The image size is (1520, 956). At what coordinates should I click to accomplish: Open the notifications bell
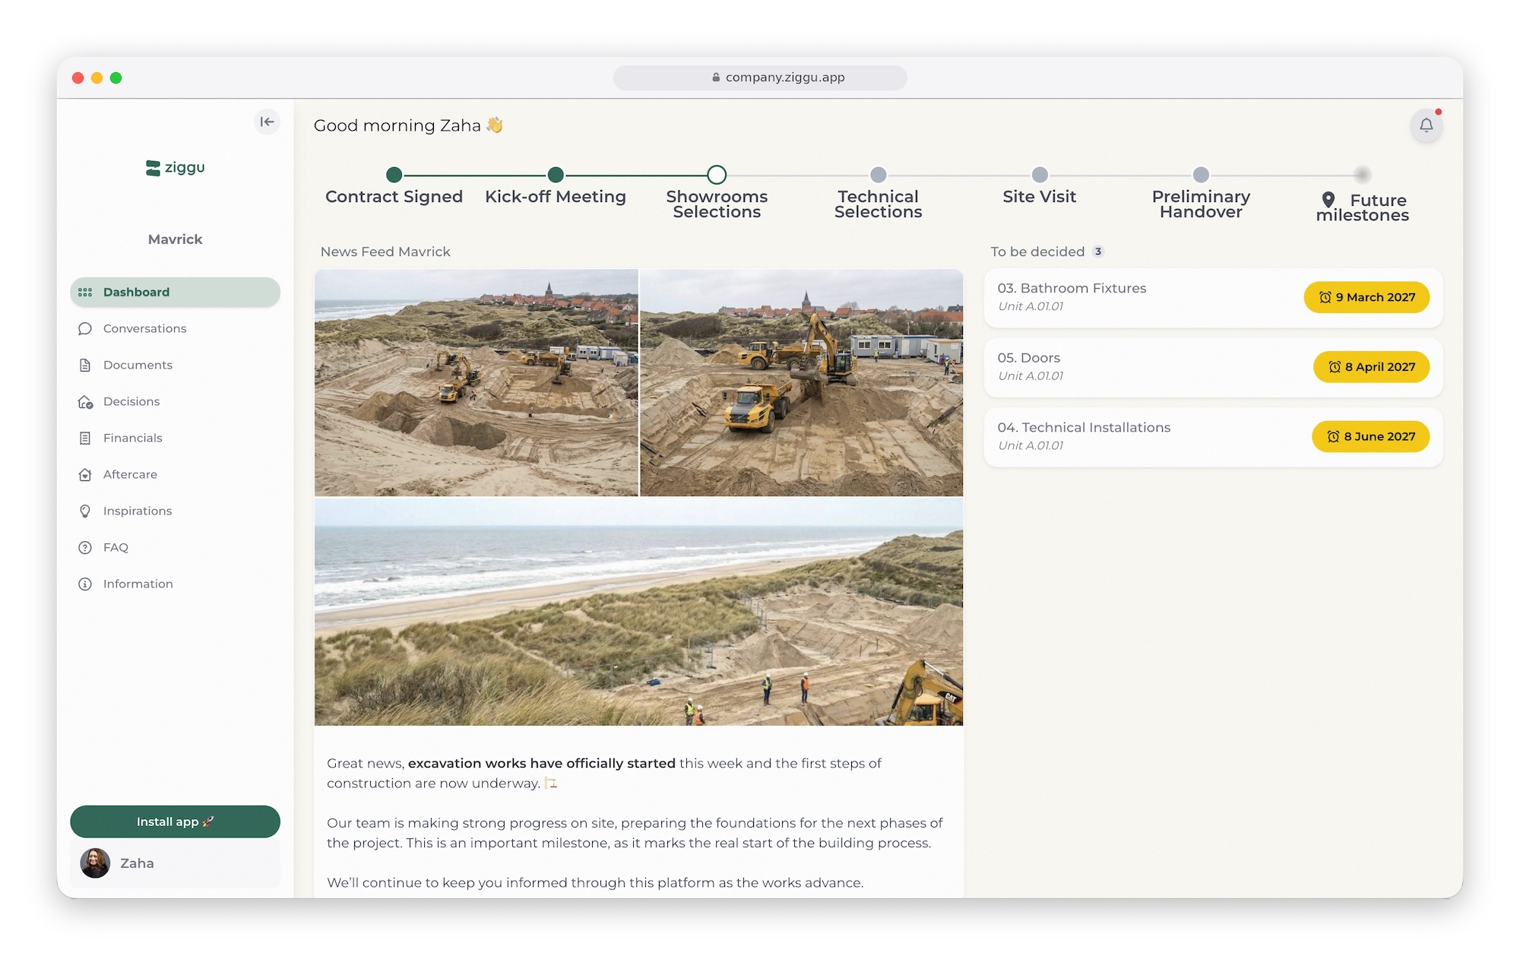[1426, 125]
